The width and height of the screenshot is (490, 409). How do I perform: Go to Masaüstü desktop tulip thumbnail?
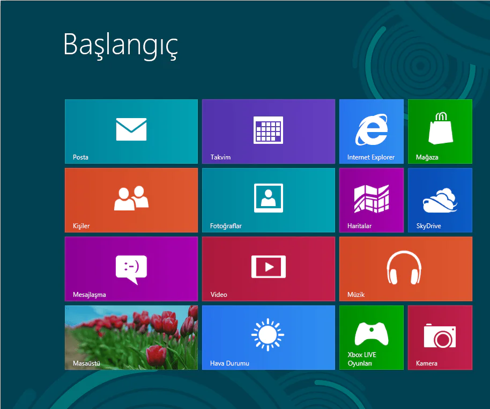tap(131, 337)
